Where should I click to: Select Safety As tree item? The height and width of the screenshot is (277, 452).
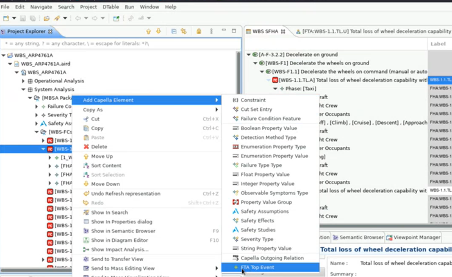coord(60,123)
